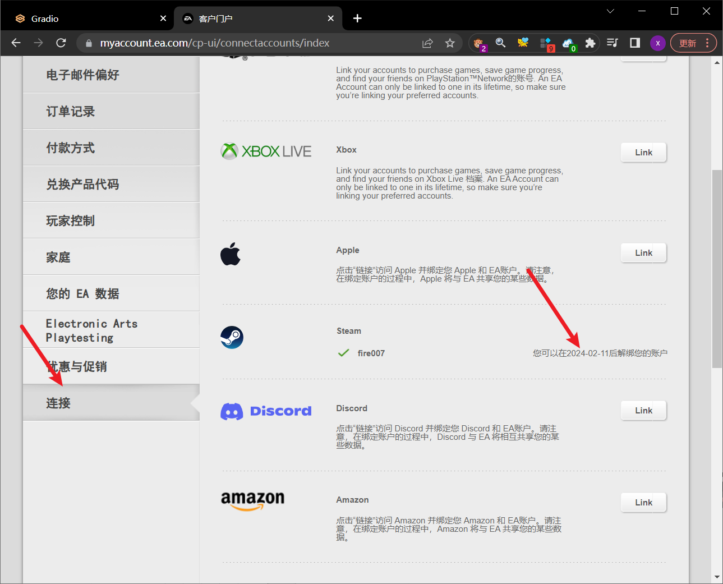Open 电子邮件偏好 in the sidebar
The image size is (723, 584).
(x=111, y=75)
